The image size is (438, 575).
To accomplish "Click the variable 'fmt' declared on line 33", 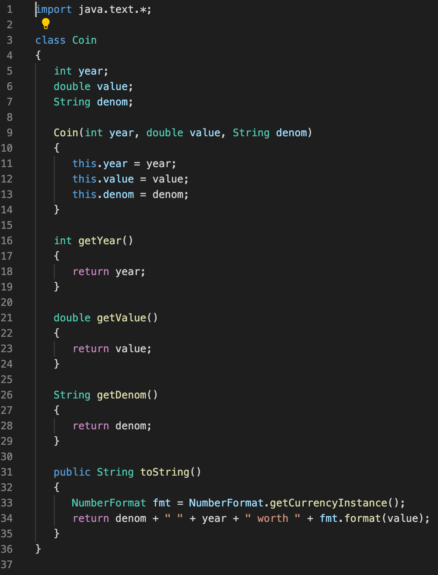I will coord(162,503).
